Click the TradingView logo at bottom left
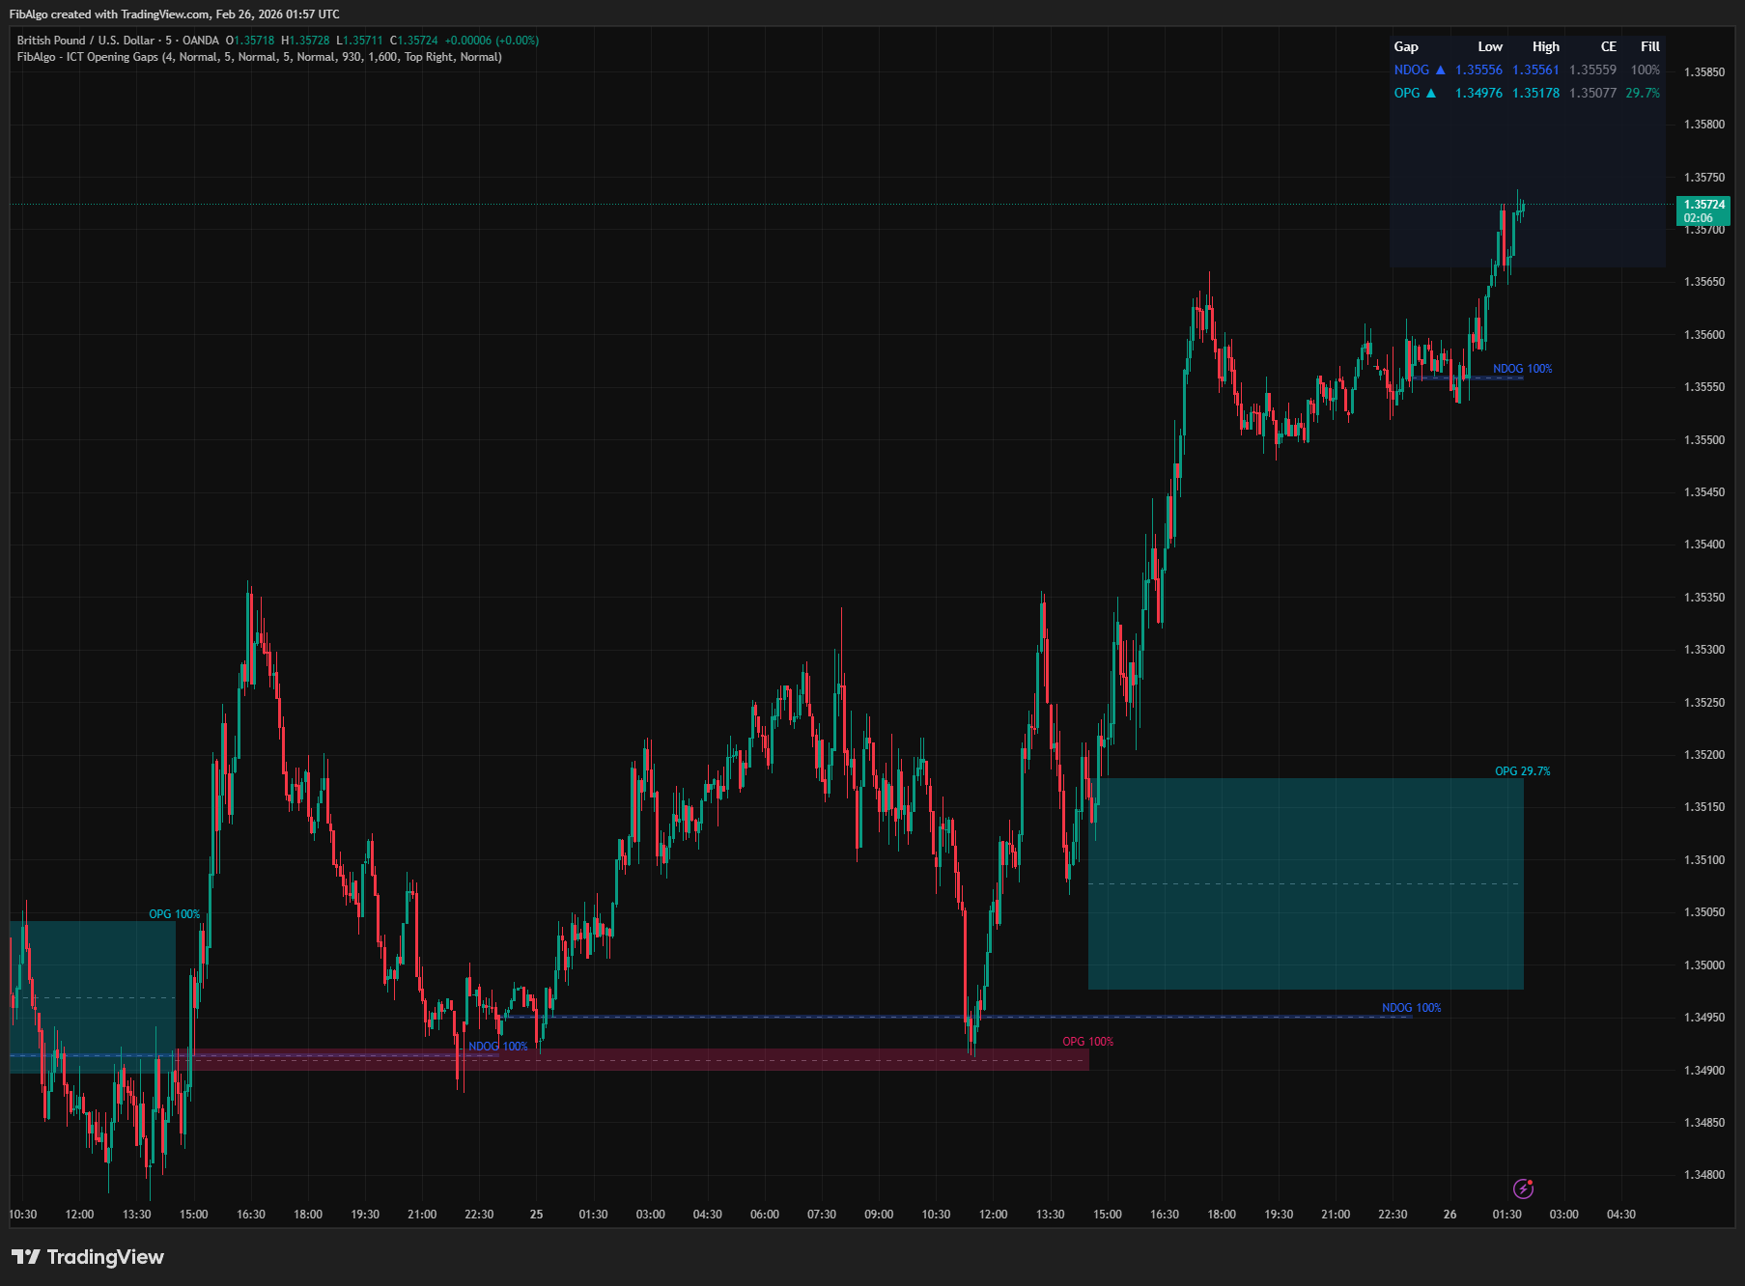Viewport: 1745px width, 1286px height. tap(88, 1256)
